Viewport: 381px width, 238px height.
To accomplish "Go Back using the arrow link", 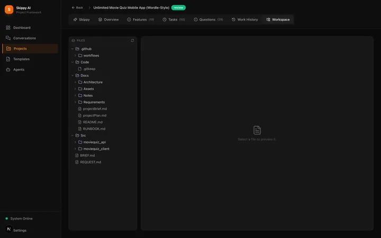I will (77, 7).
